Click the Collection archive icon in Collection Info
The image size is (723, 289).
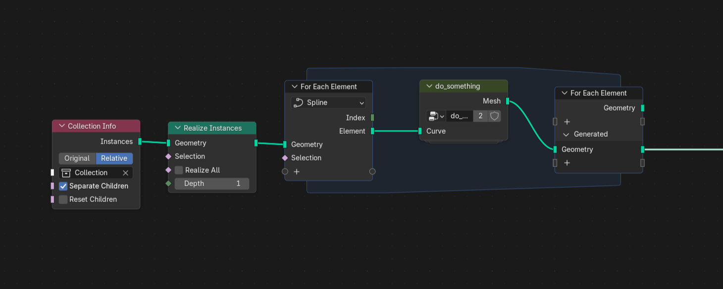click(x=66, y=172)
